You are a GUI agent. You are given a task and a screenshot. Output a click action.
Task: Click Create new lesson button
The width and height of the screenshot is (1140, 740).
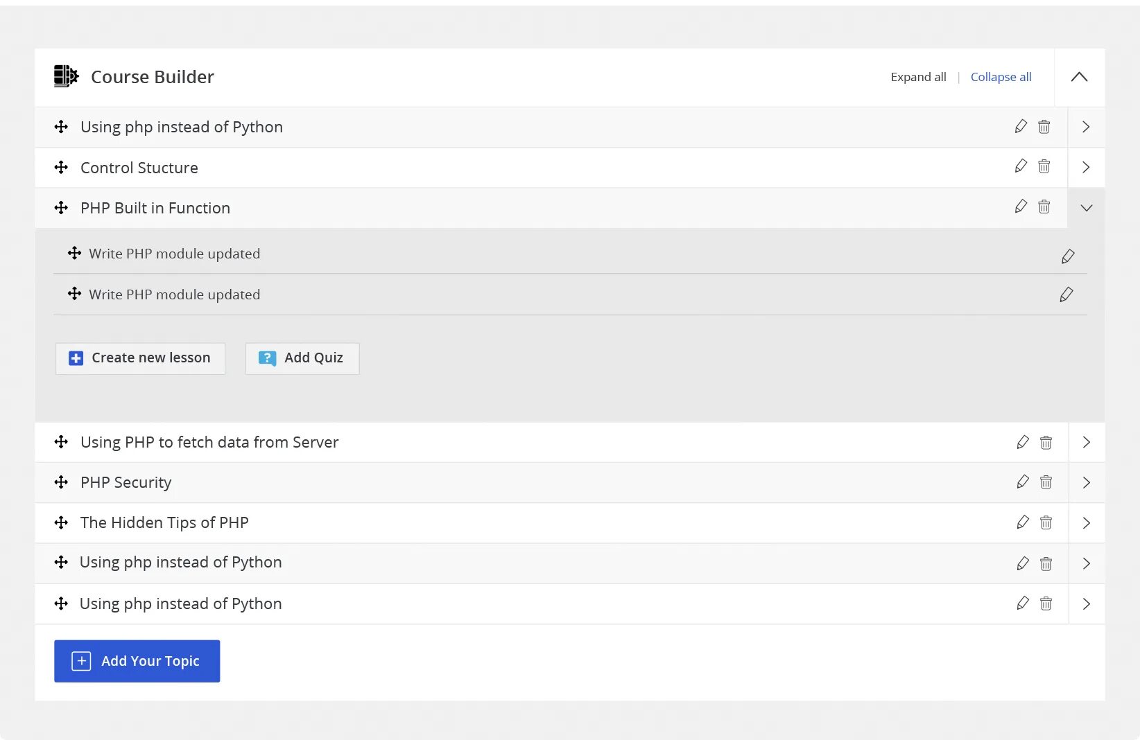pyautogui.click(x=140, y=358)
